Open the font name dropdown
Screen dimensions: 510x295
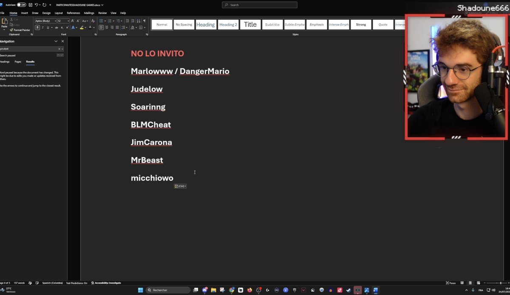coord(55,21)
